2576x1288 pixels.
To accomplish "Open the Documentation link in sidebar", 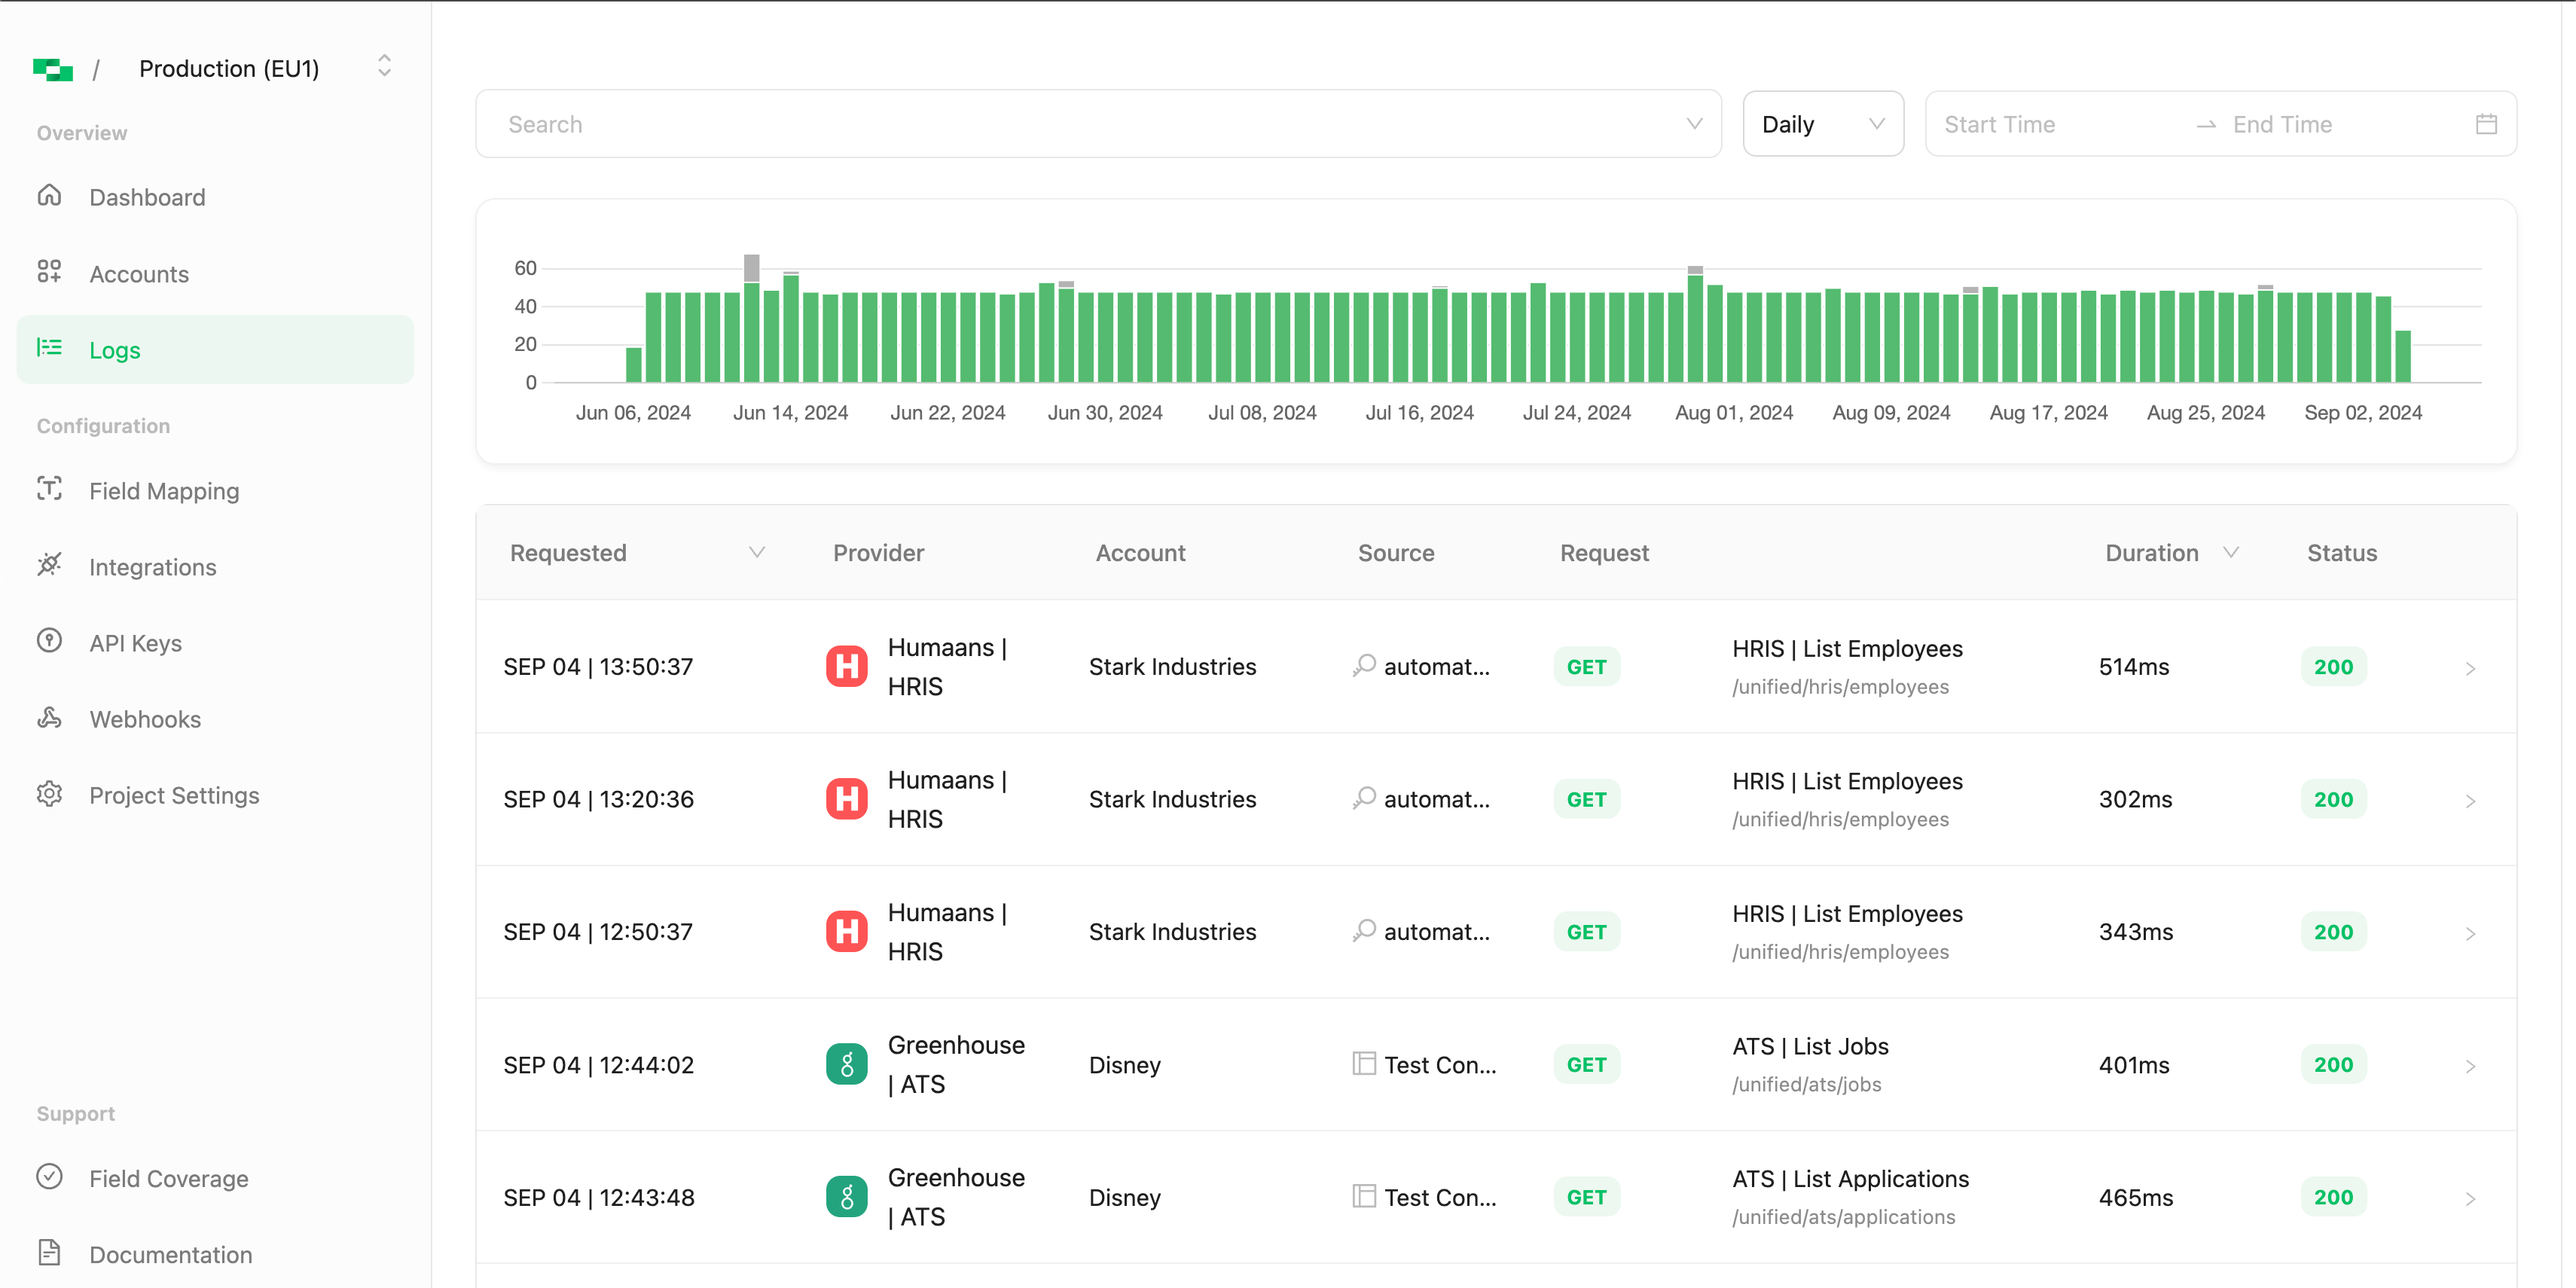I will coord(170,1254).
